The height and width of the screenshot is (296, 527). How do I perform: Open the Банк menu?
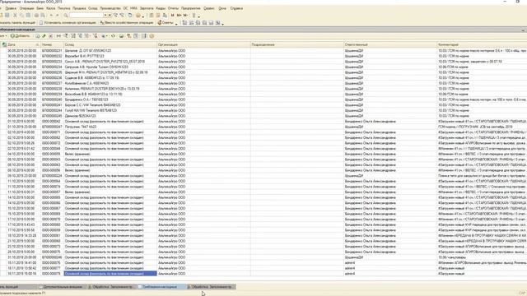(40, 8)
